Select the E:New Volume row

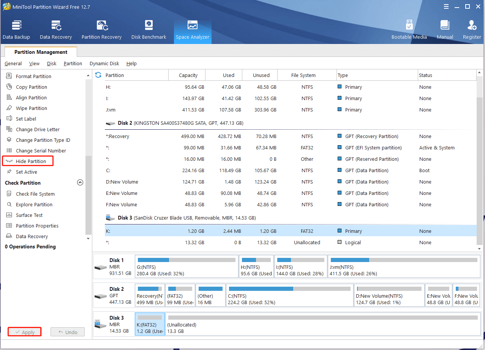pyautogui.click(x=291, y=193)
